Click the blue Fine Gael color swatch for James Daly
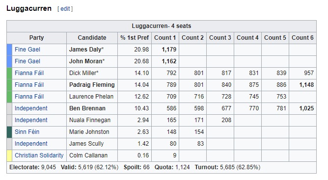328x180 pixels. [9, 50]
